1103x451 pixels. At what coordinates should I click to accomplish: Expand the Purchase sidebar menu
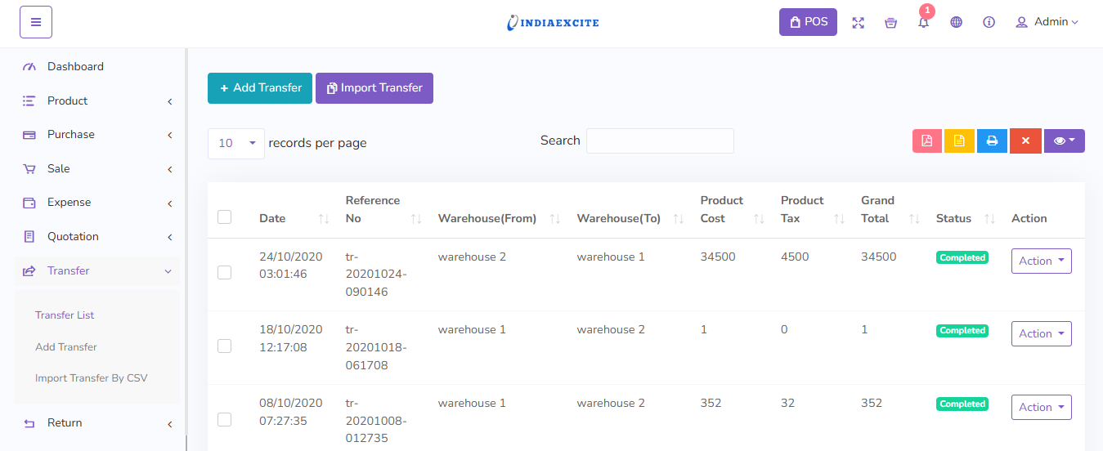96,135
